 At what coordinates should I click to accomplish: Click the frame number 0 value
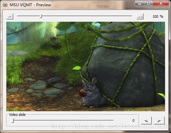(133, 120)
